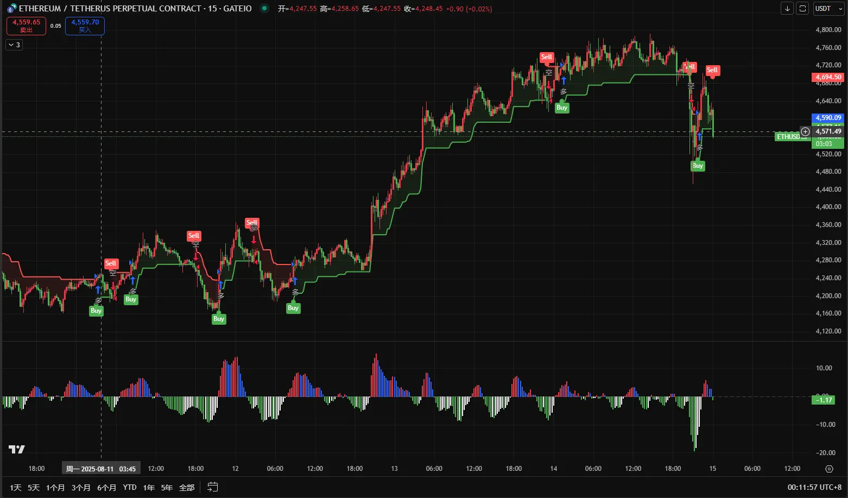This screenshot has height=498, width=848.
Task: Click the 4,120.00 price axis label
Action: [828, 331]
